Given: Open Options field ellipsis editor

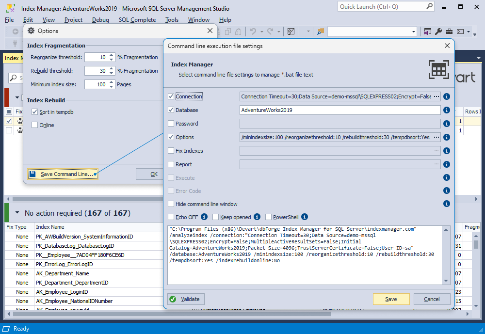Looking at the screenshot, I should 436,137.
